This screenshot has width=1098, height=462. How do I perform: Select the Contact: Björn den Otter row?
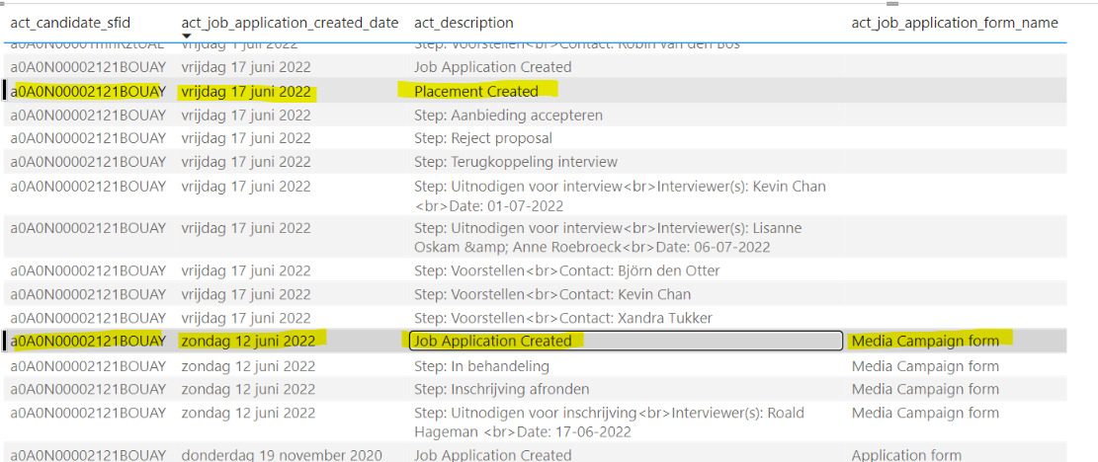(x=537, y=270)
